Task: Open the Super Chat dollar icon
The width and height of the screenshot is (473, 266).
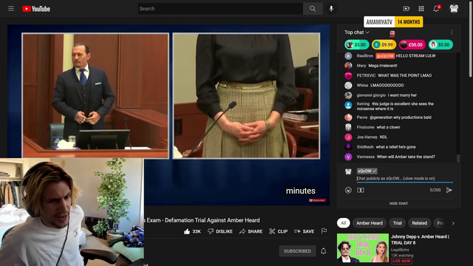Action: click(x=361, y=190)
